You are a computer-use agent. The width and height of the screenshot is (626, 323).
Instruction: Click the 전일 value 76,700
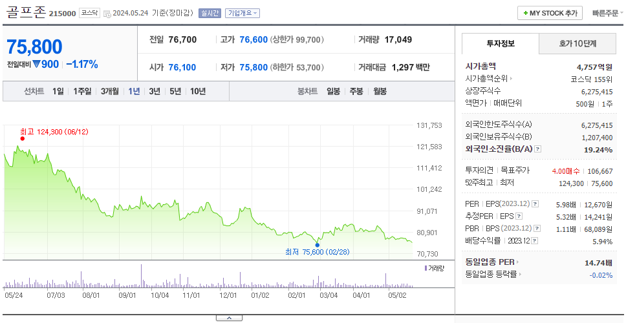click(182, 39)
